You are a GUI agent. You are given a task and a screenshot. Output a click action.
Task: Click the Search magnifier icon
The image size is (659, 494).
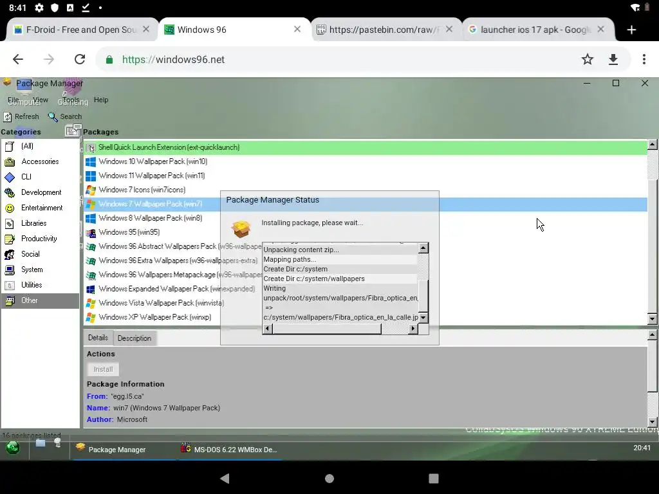[x=53, y=117]
